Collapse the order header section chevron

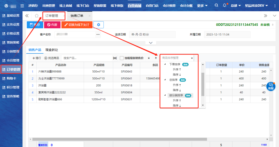151,43
